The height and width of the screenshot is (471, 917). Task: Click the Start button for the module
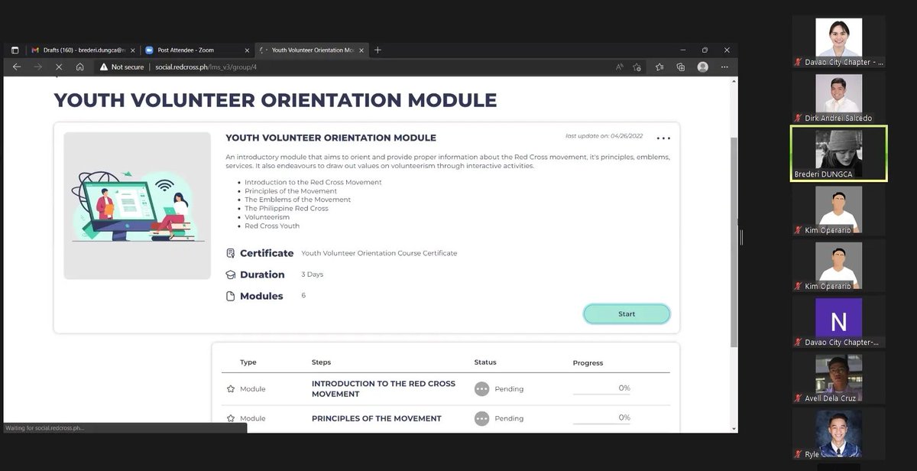click(x=627, y=313)
